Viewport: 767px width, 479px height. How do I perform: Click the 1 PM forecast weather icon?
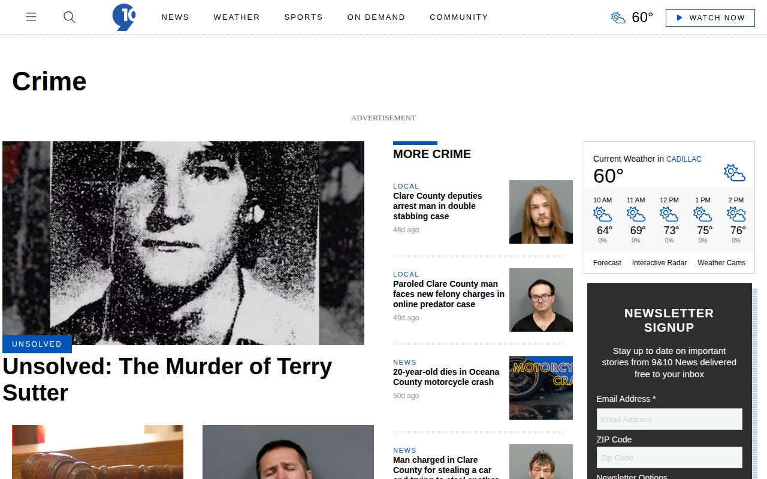pyautogui.click(x=702, y=214)
